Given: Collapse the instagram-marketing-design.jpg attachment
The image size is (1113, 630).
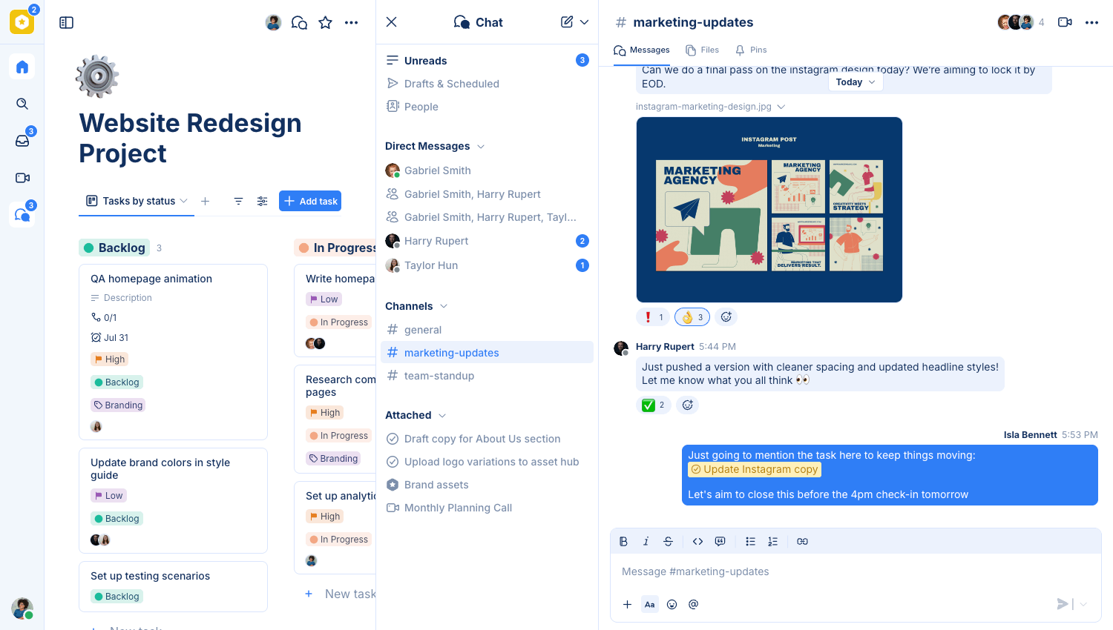Looking at the screenshot, I should [781, 107].
